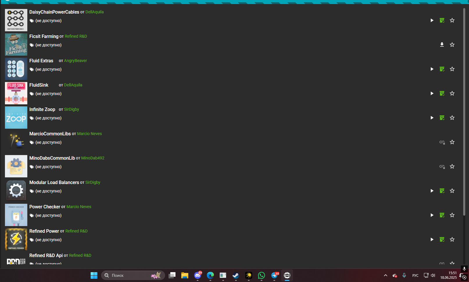The width and height of the screenshot is (469, 282).
Task: Open File Explorer from the taskbar
Action: coord(185,275)
